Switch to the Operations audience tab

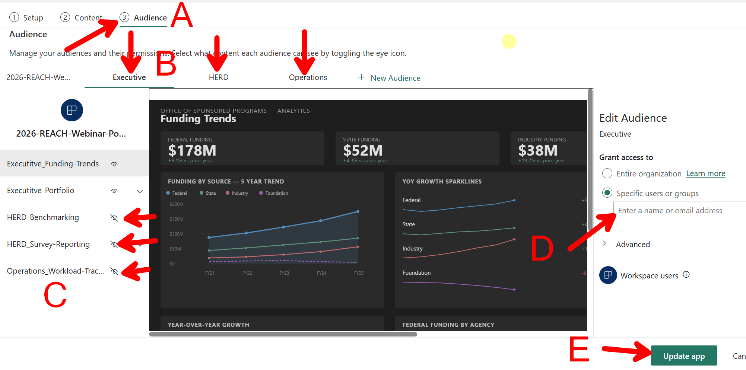coord(308,77)
